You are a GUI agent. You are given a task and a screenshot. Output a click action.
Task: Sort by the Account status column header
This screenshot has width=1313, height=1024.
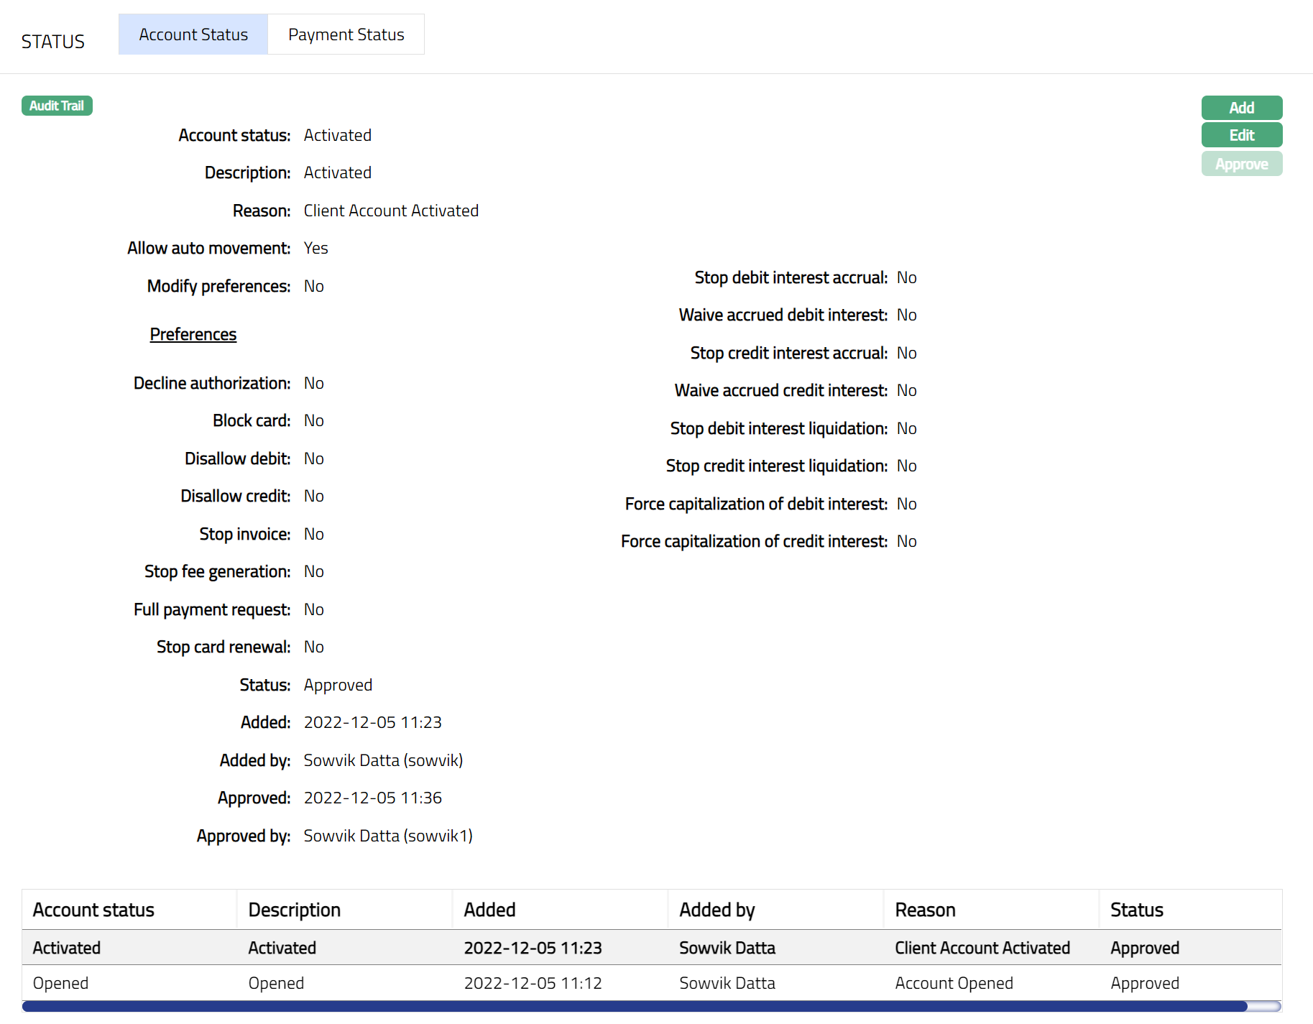click(93, 910)
